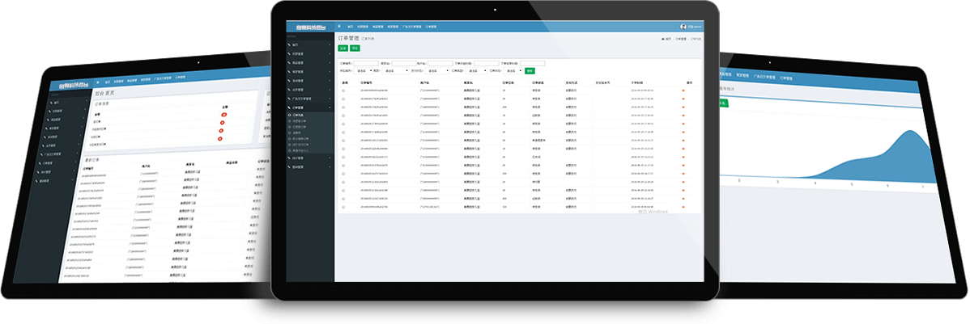
Task: Click the admin user avatar in center header
Action: (683, 27)
